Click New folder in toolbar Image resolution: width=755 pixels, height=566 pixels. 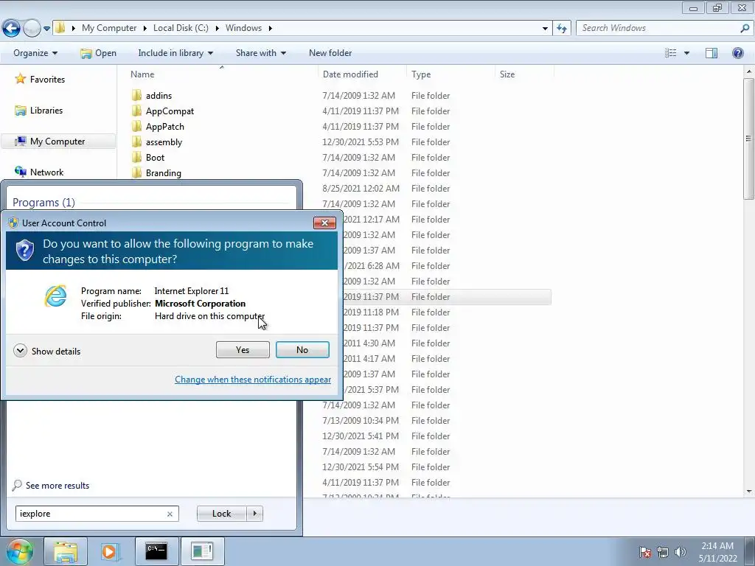330,53
